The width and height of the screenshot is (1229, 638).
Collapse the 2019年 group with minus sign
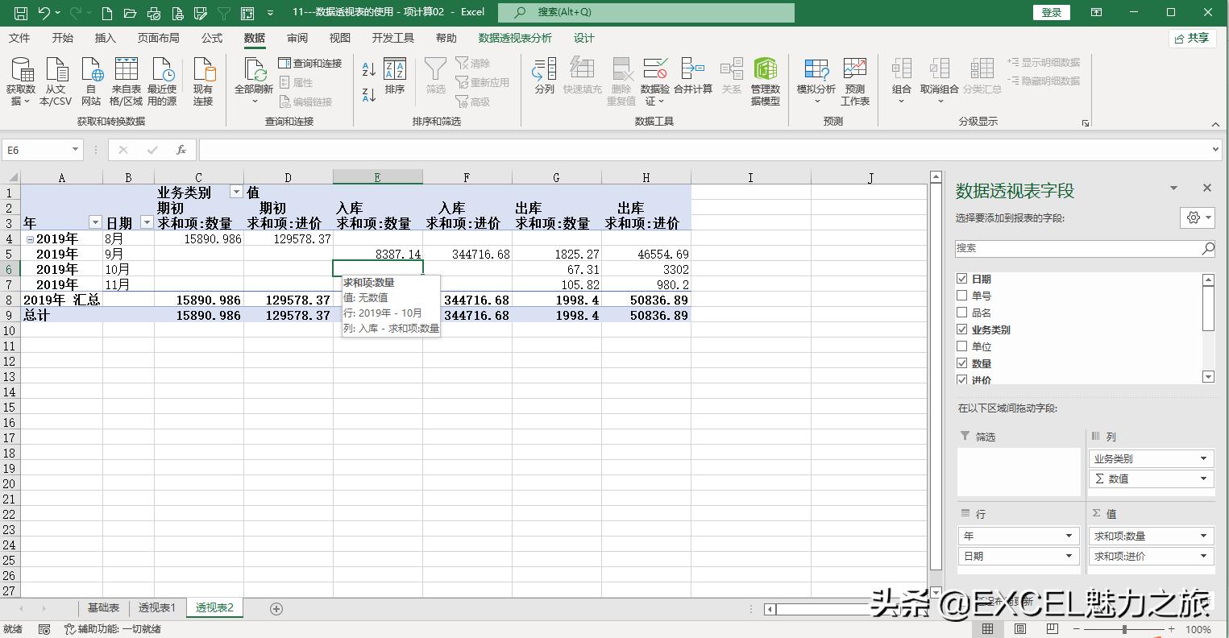[x=30, y=238]
